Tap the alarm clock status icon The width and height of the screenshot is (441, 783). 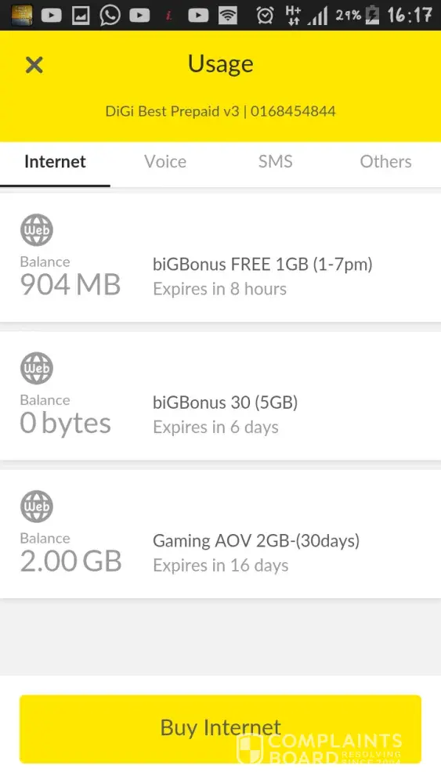click(x=265, y=16)
